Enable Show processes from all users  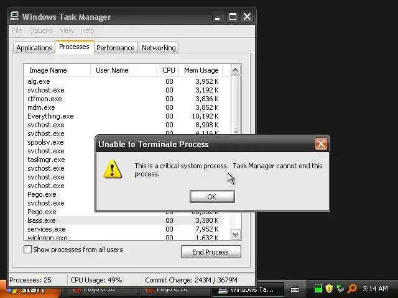(27, 250)
